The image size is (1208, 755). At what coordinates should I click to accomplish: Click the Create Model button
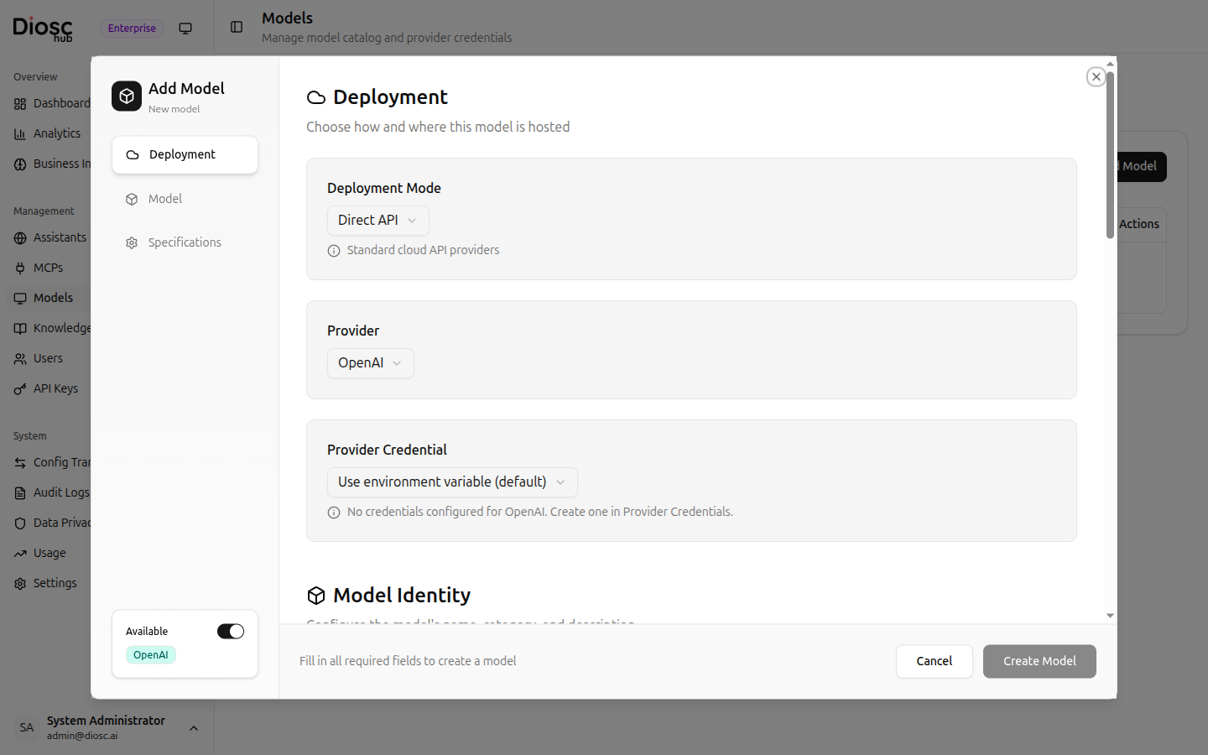pyautogui.click(x=1039, y=662)
